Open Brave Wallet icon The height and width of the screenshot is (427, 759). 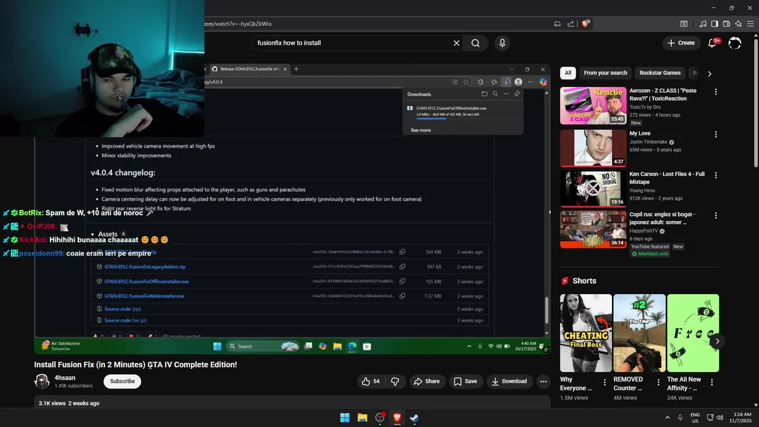click(726, 24)
